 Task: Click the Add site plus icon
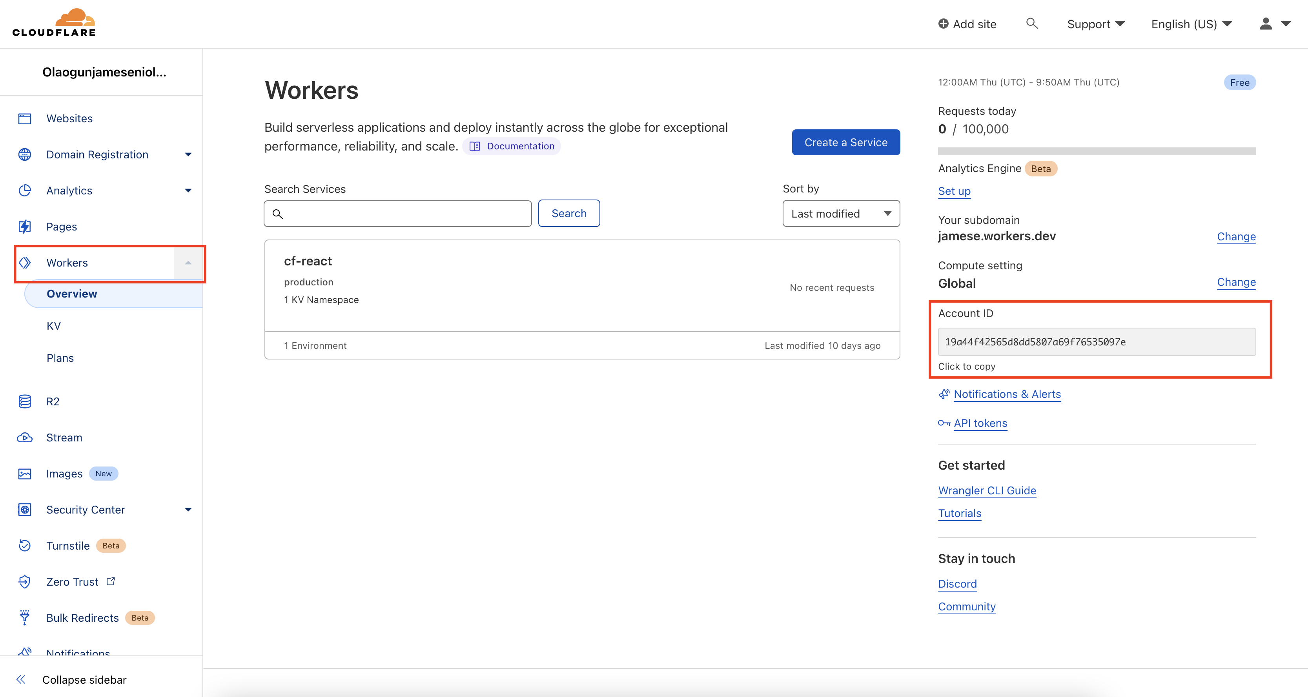tap(943, 24)
